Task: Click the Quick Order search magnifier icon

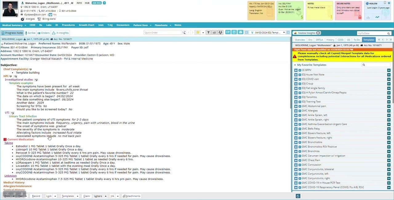Action: (184, 33)
